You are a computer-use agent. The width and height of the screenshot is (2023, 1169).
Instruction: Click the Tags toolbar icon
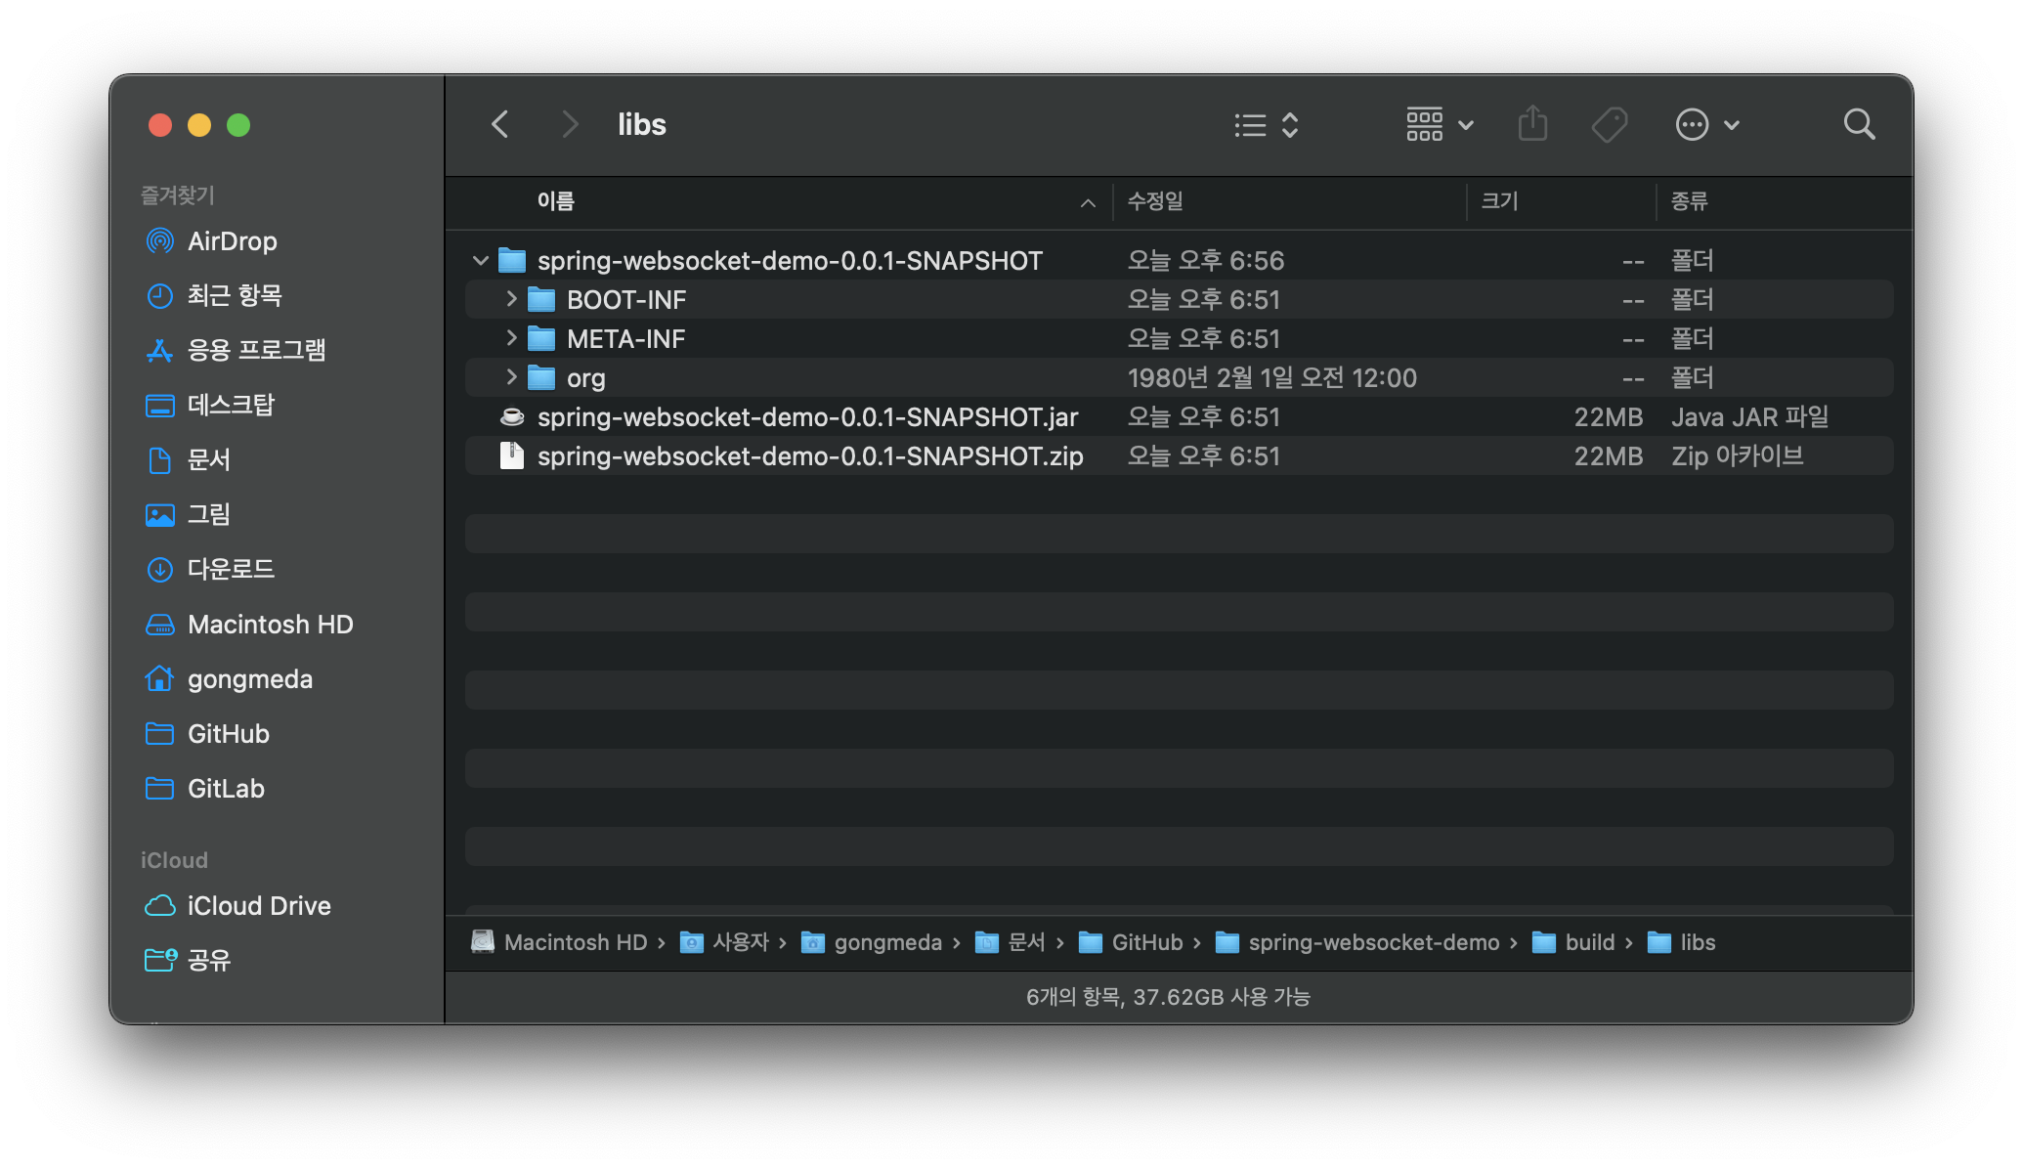pos(1610,124)
